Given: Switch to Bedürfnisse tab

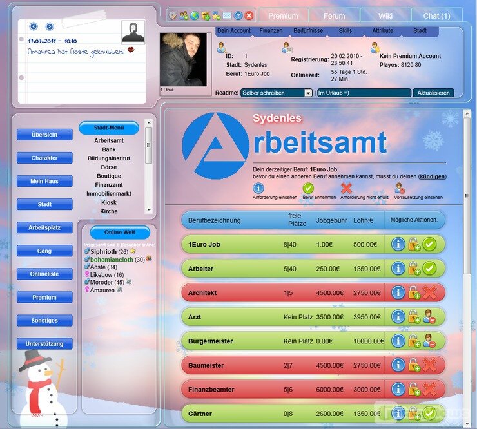Looking at the screenshot, I should tap(308, 31).
